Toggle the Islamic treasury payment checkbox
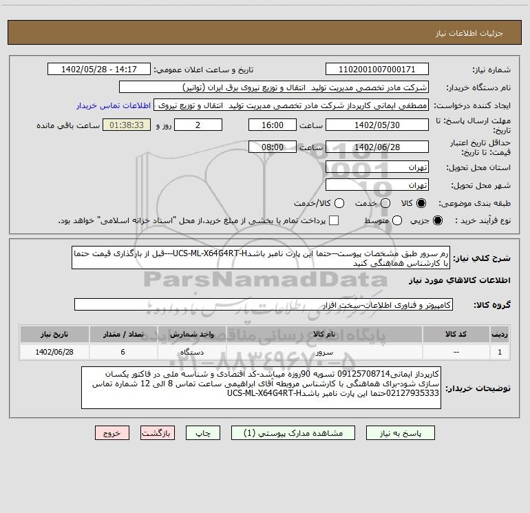The width and height of the screenshot is (530, 513). tap(334, 220)
